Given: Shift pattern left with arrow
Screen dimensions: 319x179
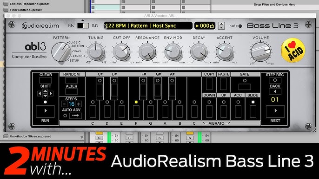Looking at the screenshot, I should coord(40,94).
